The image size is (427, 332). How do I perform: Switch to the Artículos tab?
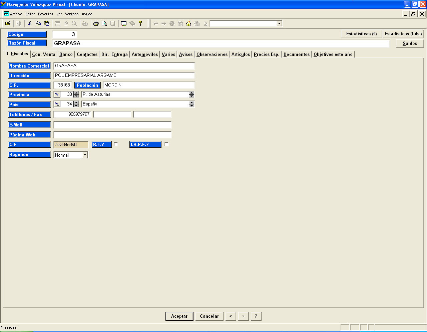coord(241,54)
